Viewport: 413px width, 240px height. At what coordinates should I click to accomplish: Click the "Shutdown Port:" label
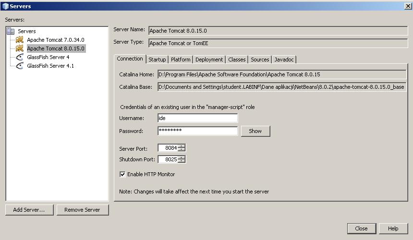pyautogui.click(x=137, y=159)
